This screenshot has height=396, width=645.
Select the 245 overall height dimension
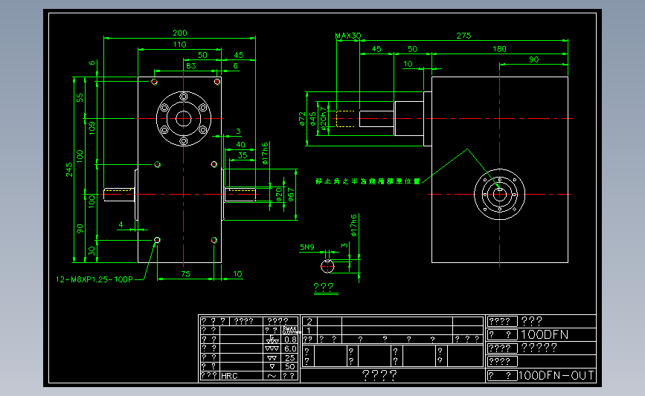tap(69, 169)
